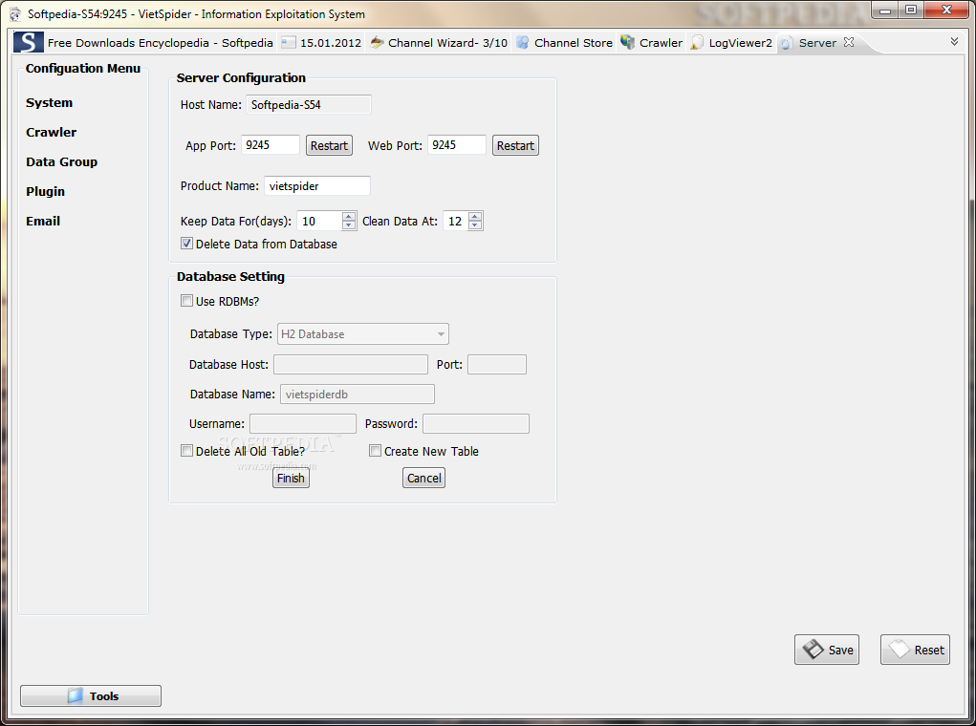Open Email in the Configuration Menu

click(x=43, y=221)
